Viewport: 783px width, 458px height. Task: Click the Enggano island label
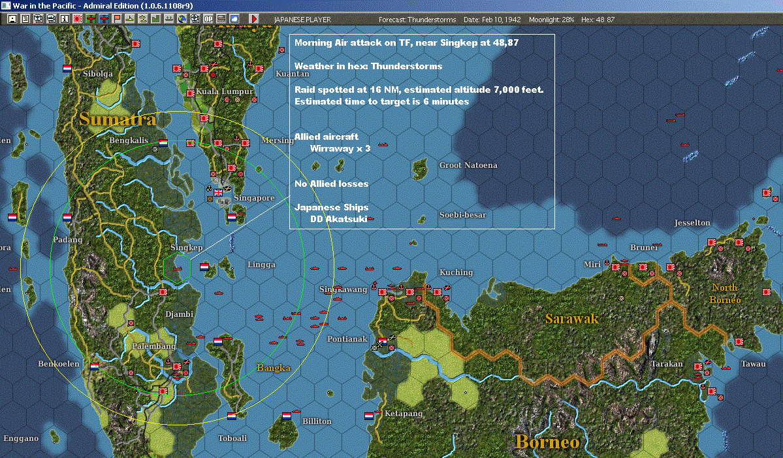pos(21,438)
